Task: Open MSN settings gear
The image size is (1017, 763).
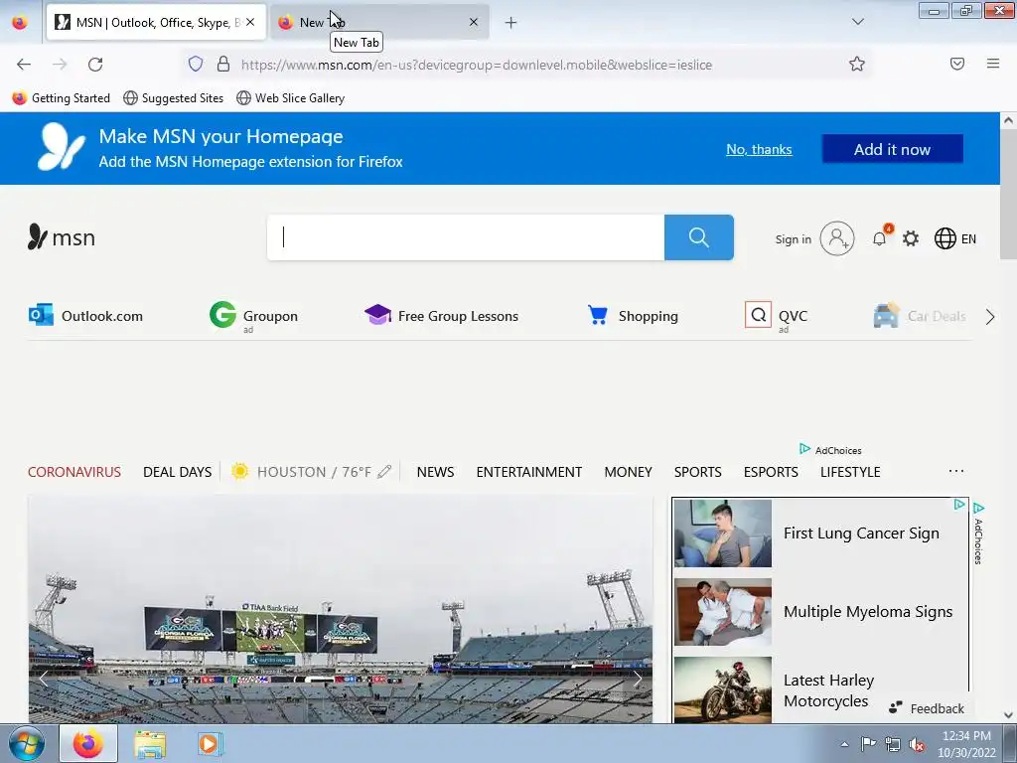Action: click(x=911, y=238)
